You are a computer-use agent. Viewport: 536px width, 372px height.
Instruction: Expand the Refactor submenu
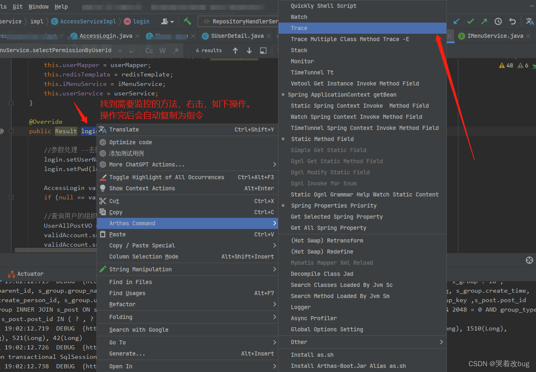187,304
